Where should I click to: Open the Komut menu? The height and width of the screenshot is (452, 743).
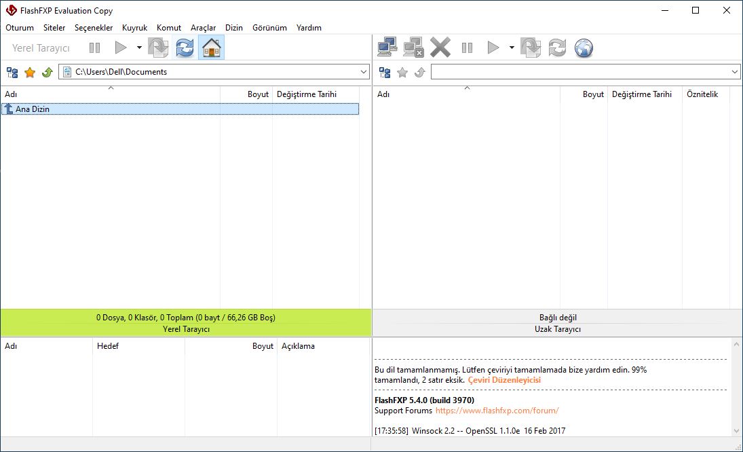click(169, 27)
